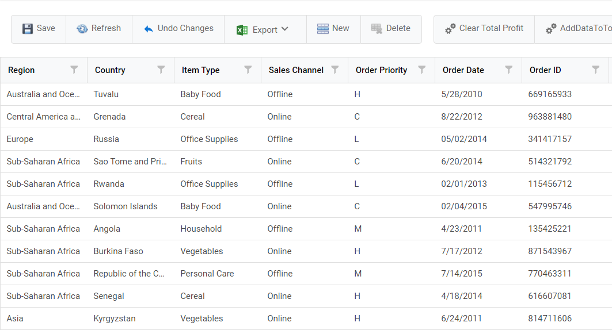This screenshot has width=612, height=330.
Task: Click the New row icon
Action: 323,29
